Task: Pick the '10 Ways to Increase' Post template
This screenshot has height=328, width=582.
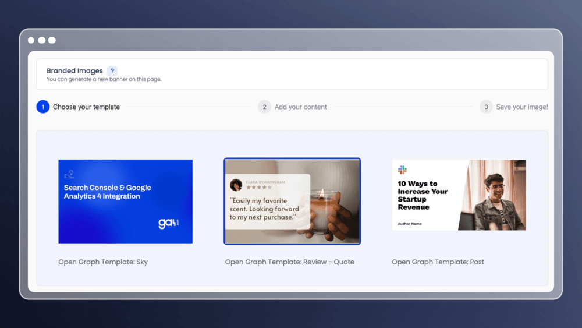Action: coord(459,195)
